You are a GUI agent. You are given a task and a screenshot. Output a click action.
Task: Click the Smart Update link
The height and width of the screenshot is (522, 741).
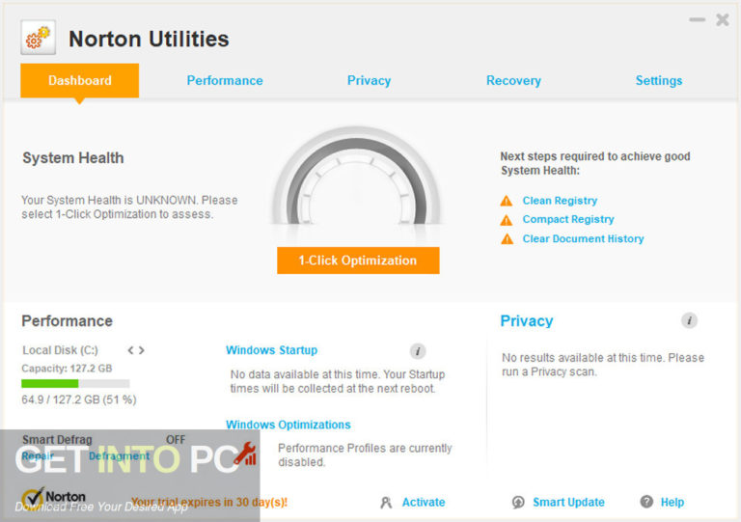(568, 502)
